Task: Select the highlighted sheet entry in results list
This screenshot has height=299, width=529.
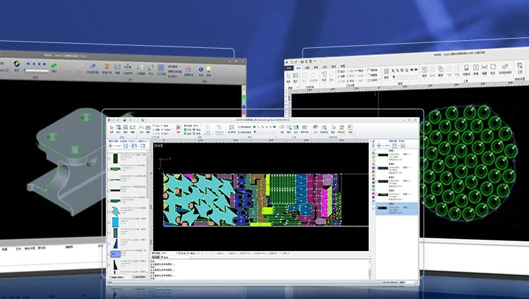Action: point(395,208)
